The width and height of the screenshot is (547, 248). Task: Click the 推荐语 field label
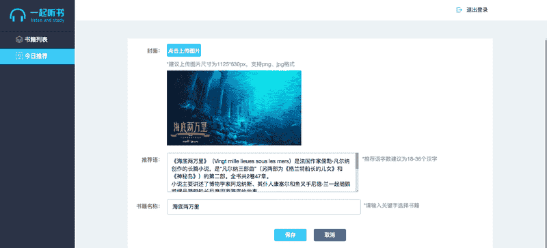[150, 160]
